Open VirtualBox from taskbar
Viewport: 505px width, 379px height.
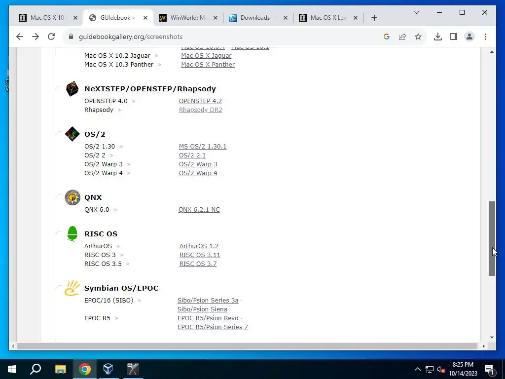pyautogui.click(x=108, y=369)
